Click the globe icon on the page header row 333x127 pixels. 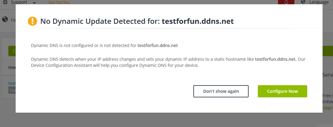tap(5, 20)
